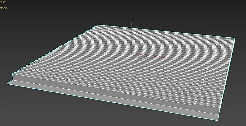Screen dimensions: 246x126
Task: Click the front-left corner of the thin base plate
Action: [8, 84]
